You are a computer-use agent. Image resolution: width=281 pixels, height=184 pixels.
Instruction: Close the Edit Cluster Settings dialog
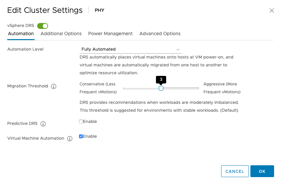pyautogui.click(x=272, y=11)
